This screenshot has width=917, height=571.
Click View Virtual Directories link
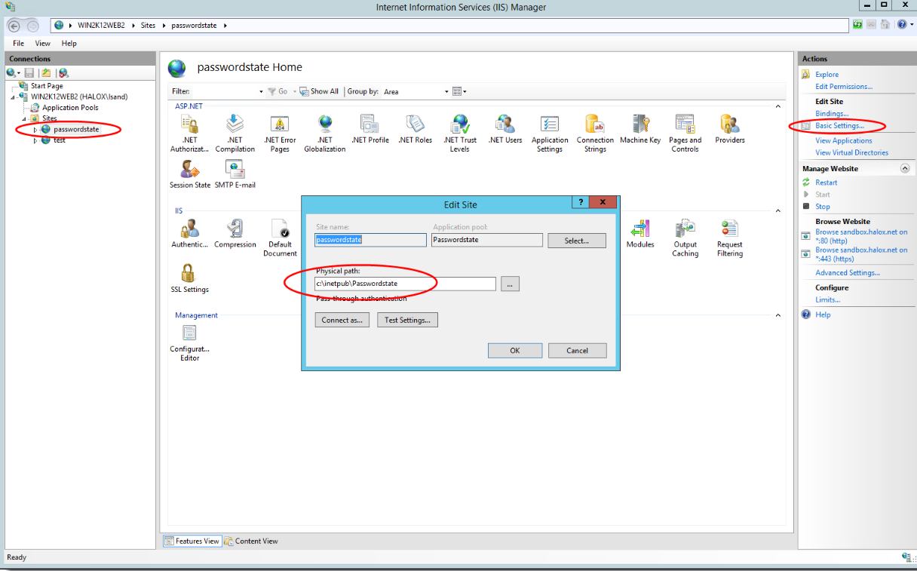point(851,152)
